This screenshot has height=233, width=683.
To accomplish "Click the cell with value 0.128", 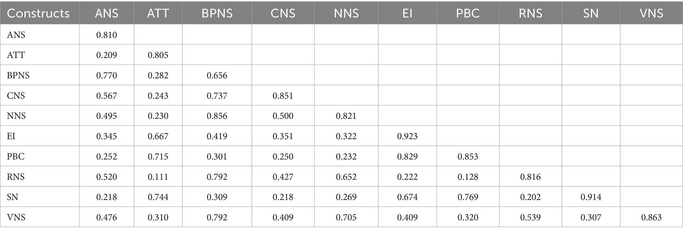I will (x=468, y=177).
